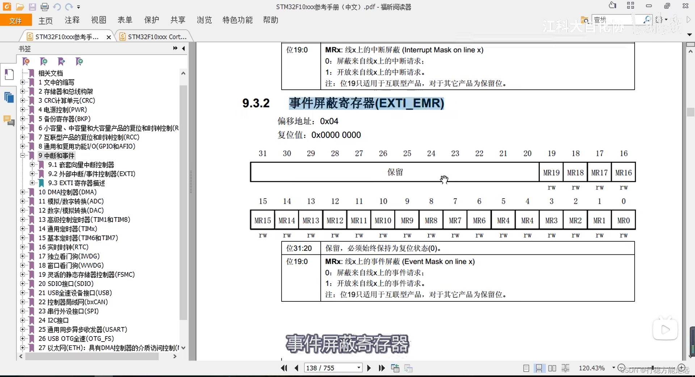Close the STM32F10xxx参考手... document tab

click(109, 37)
